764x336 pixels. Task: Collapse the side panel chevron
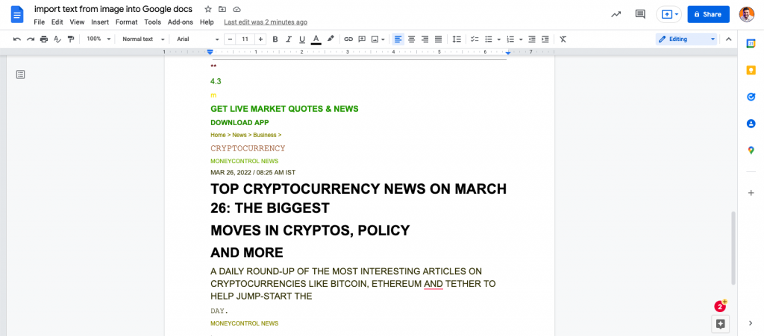(751, 323)
